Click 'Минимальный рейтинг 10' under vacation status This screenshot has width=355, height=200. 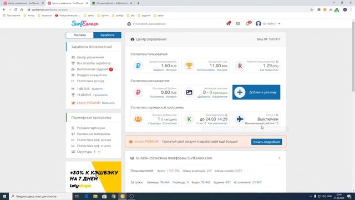tap(261, 123)
